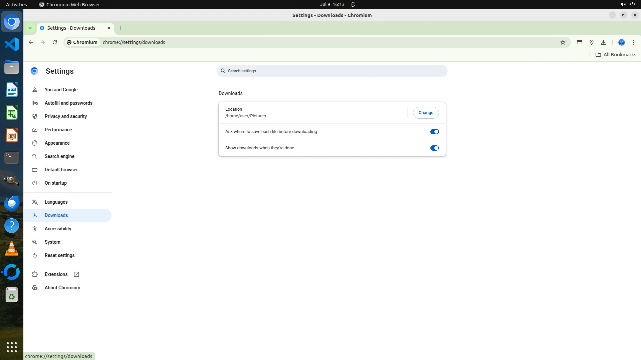Click the Search settings field
This screenshot has height=360, width=641.
332,71
